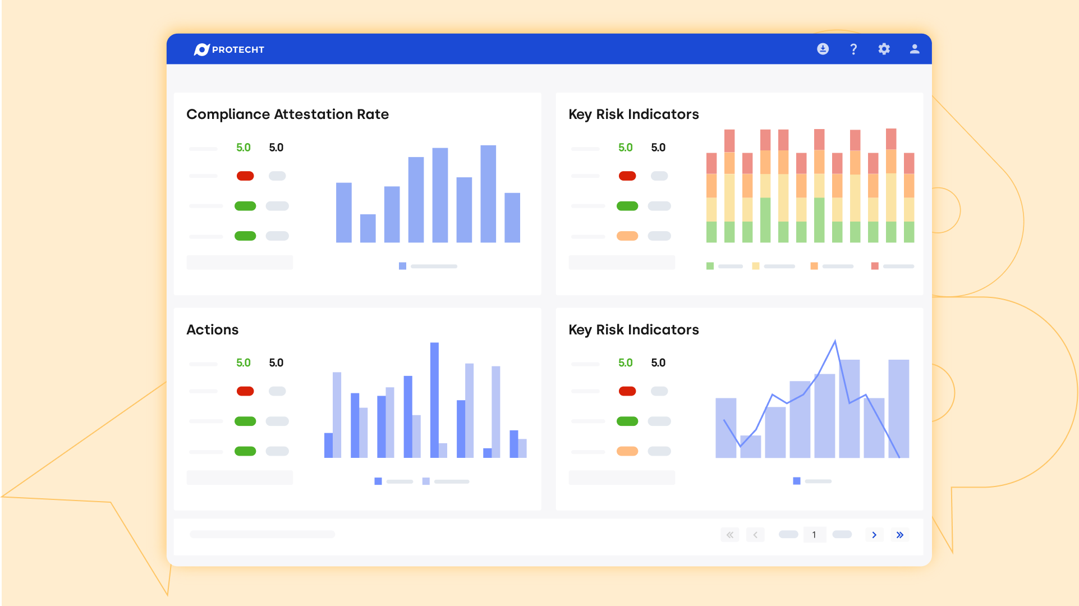Click the last page double-arrow icon
Image resolution: width=1079 pixels, height=606 pixels.
[x=900, y=535]
